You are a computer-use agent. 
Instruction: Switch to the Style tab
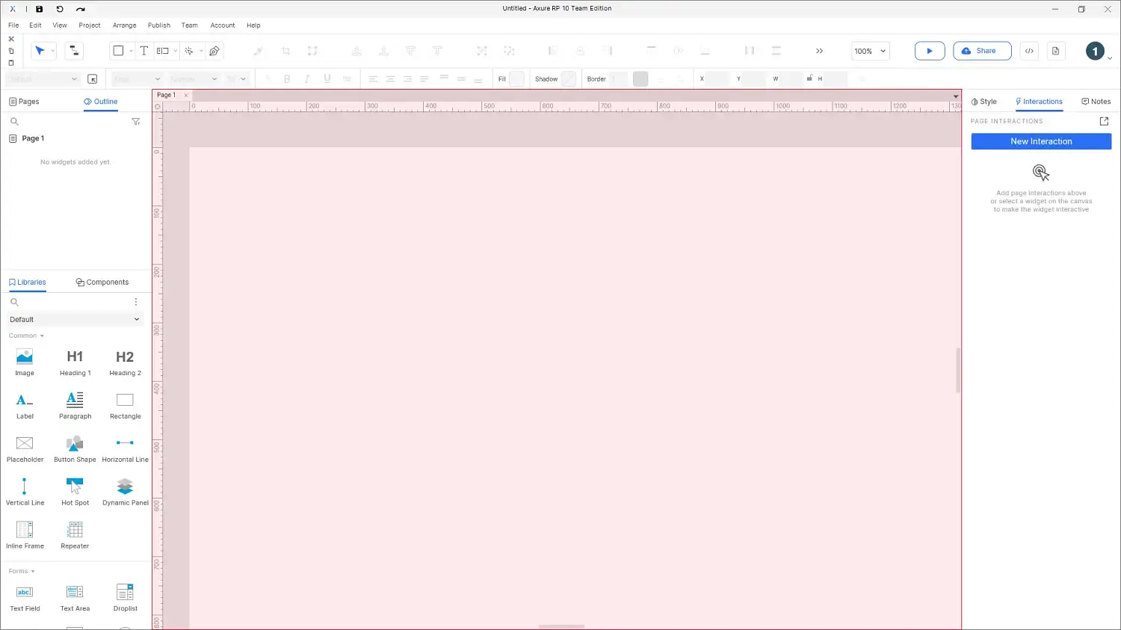(x=983, y=102)
